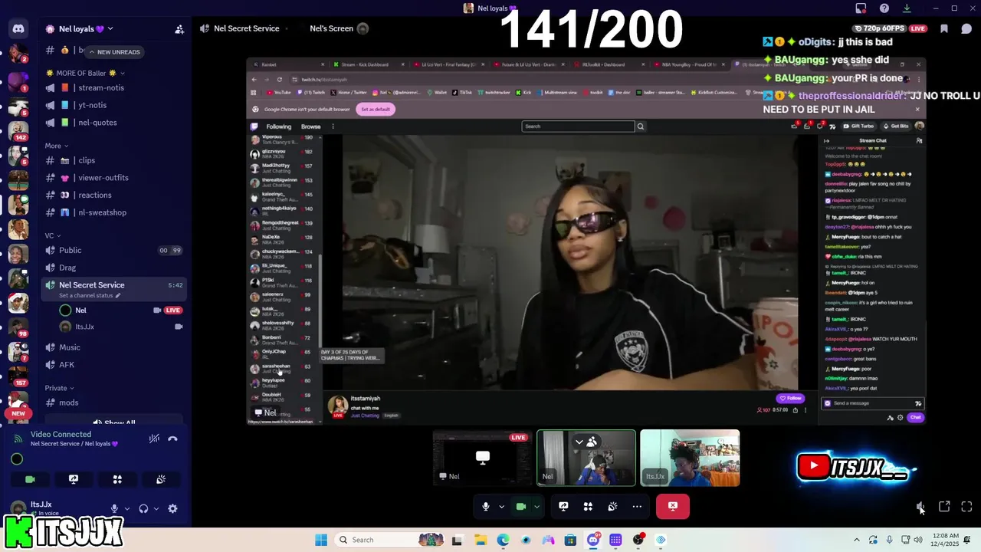Image resolution: width=981 pixels, height=552 pixels.
Task: Stop watching stream red button
Action: 673,506
